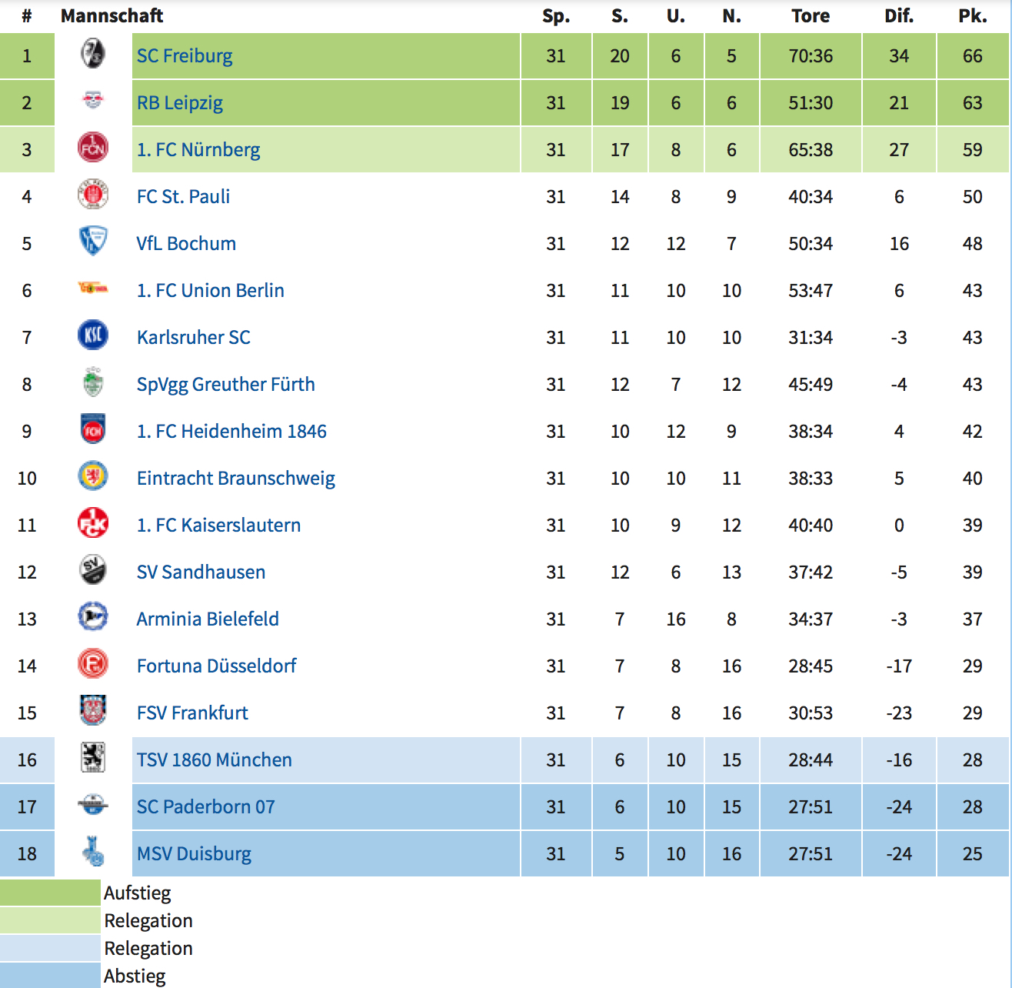
Task: Open the Fortuna Düsseldorf team link
Action: coord(216,666)
